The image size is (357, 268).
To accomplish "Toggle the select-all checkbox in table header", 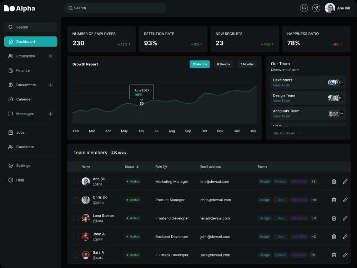I will [x=76, y=167].
